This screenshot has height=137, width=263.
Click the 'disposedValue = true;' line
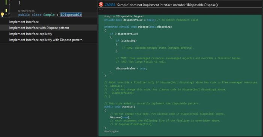(x=131, y=68)
